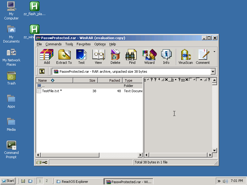Open the Commands menu

point(53,44)
